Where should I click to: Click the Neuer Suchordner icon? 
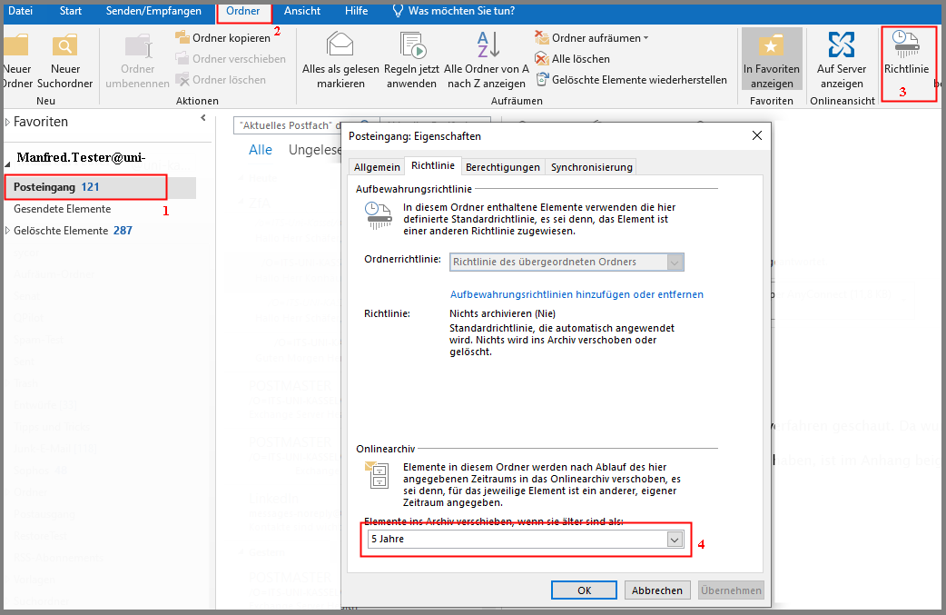pos(65,45)
